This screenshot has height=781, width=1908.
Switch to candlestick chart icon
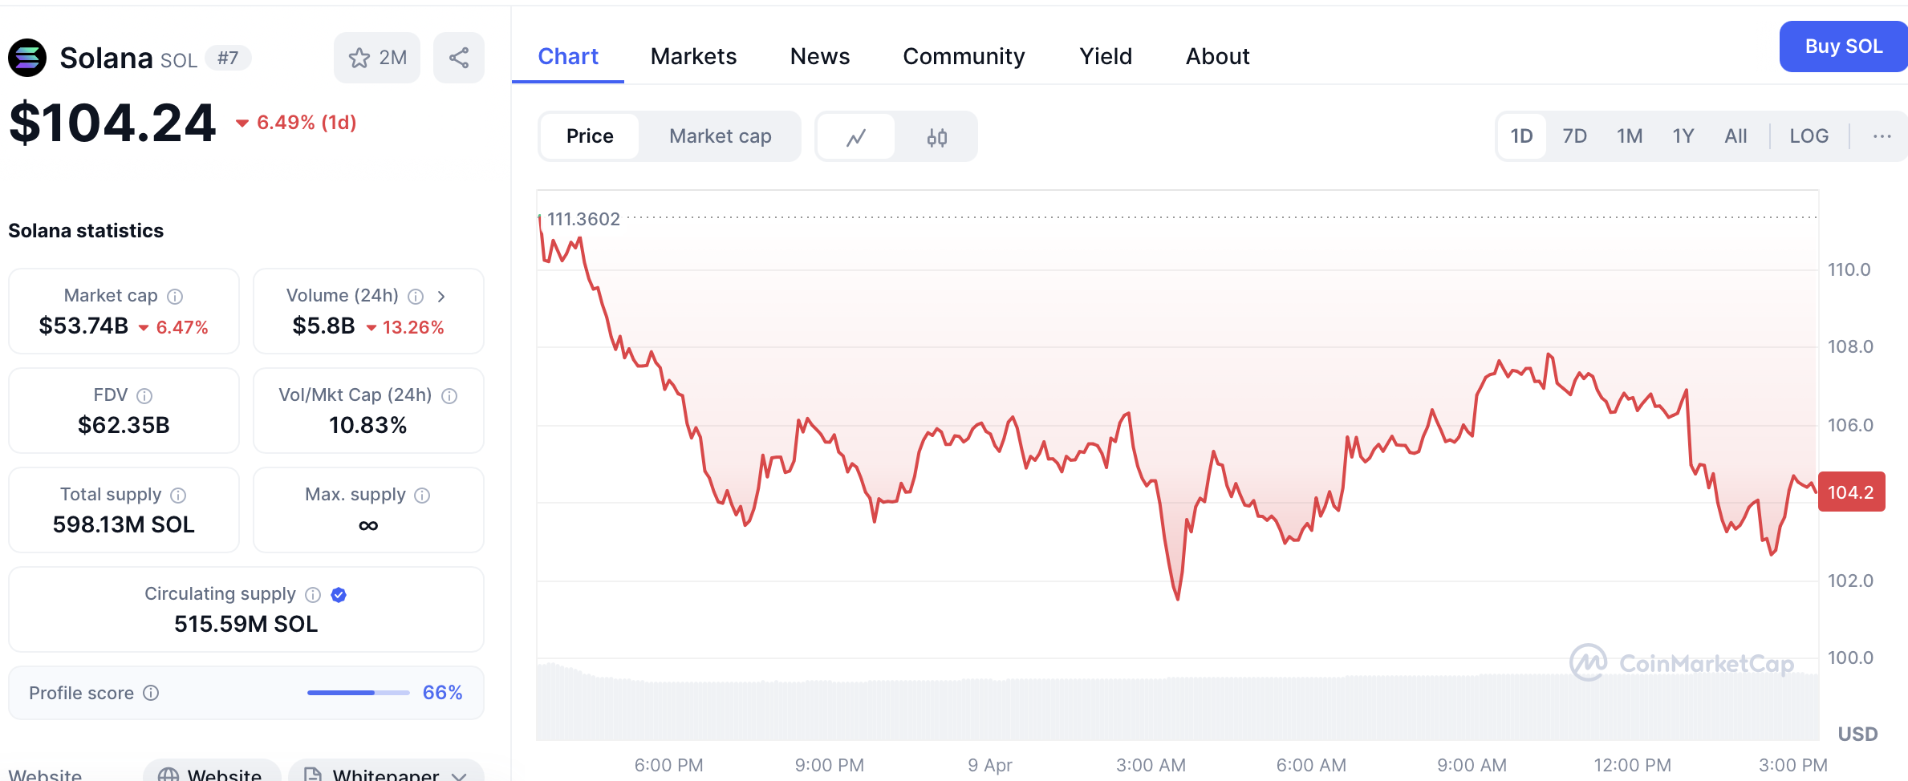coord(936,137)
